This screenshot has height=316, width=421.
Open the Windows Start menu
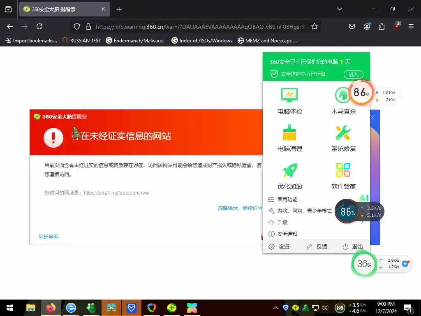click(x=10, y=308)
